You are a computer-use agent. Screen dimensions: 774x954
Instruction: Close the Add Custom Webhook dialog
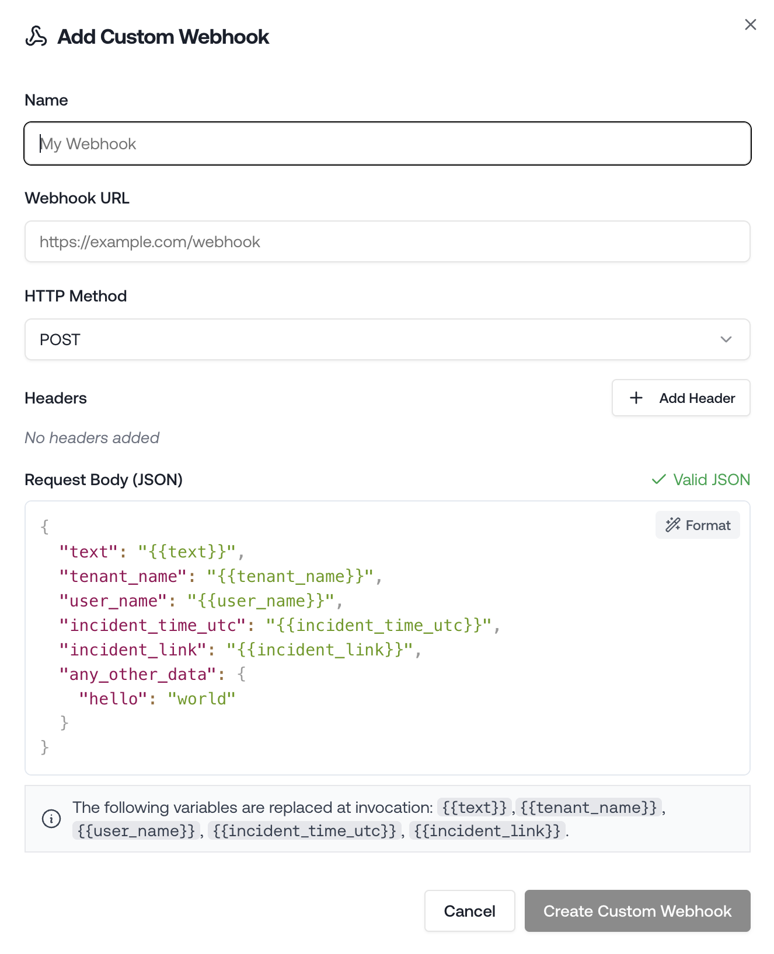tap(750, 24)
